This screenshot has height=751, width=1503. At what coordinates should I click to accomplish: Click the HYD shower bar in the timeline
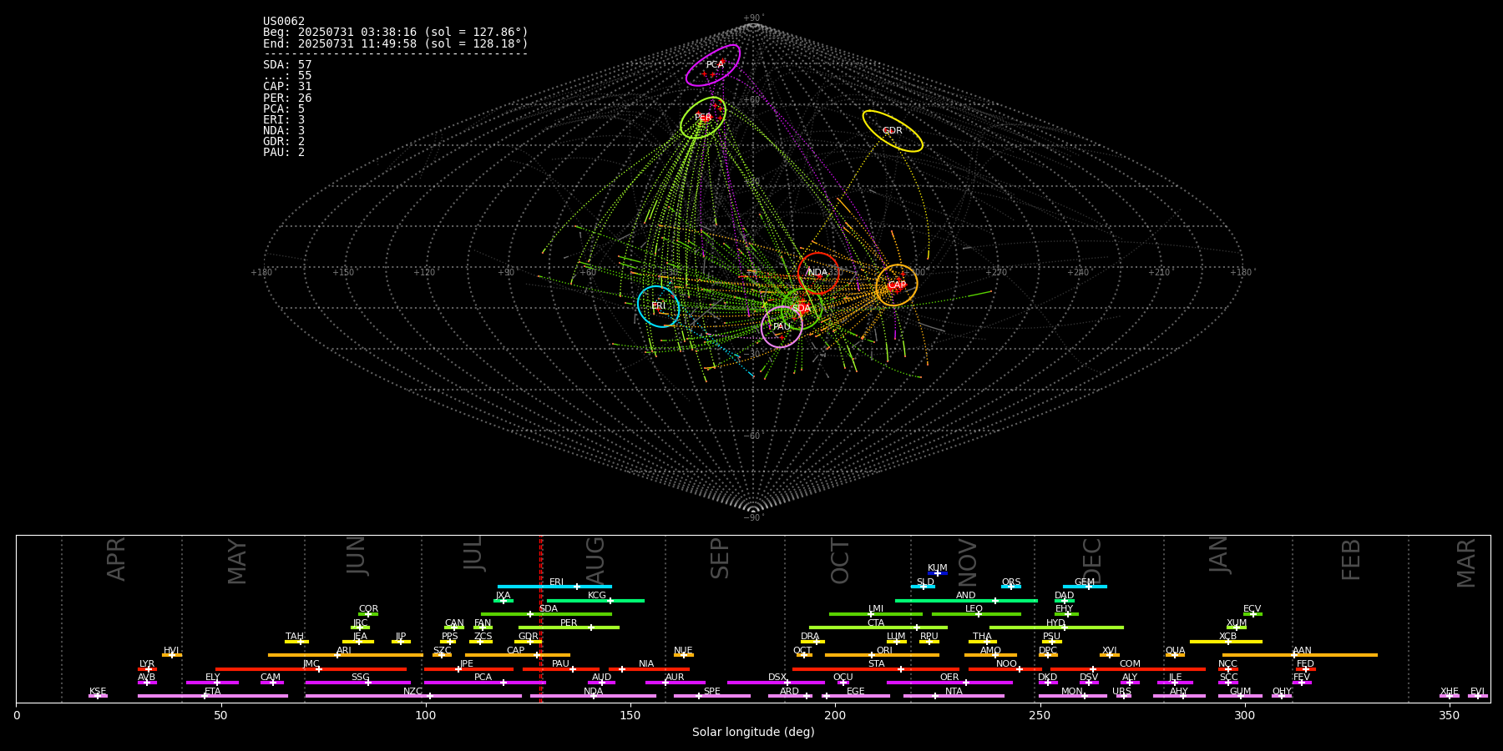(x=1056, y=628)
